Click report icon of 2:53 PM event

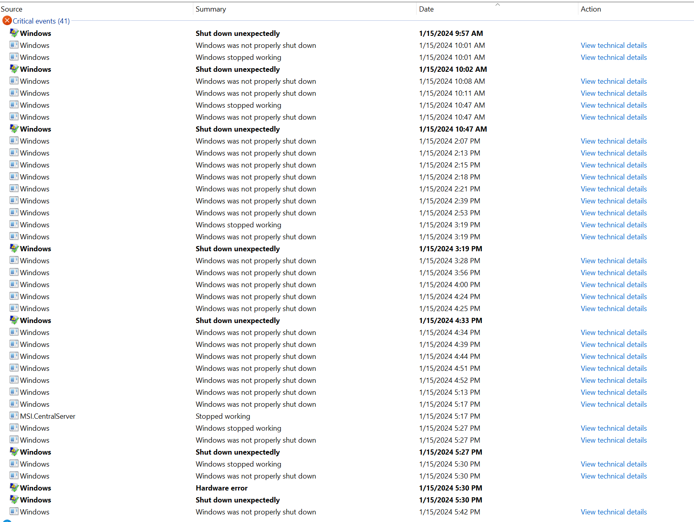click(x=14, y=212)
